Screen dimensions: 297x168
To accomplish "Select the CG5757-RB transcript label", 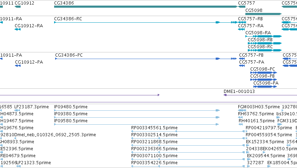I will tap(250, 19).
